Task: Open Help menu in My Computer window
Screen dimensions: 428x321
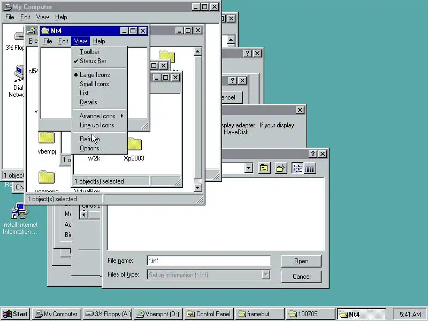Action: click(61, 17)
